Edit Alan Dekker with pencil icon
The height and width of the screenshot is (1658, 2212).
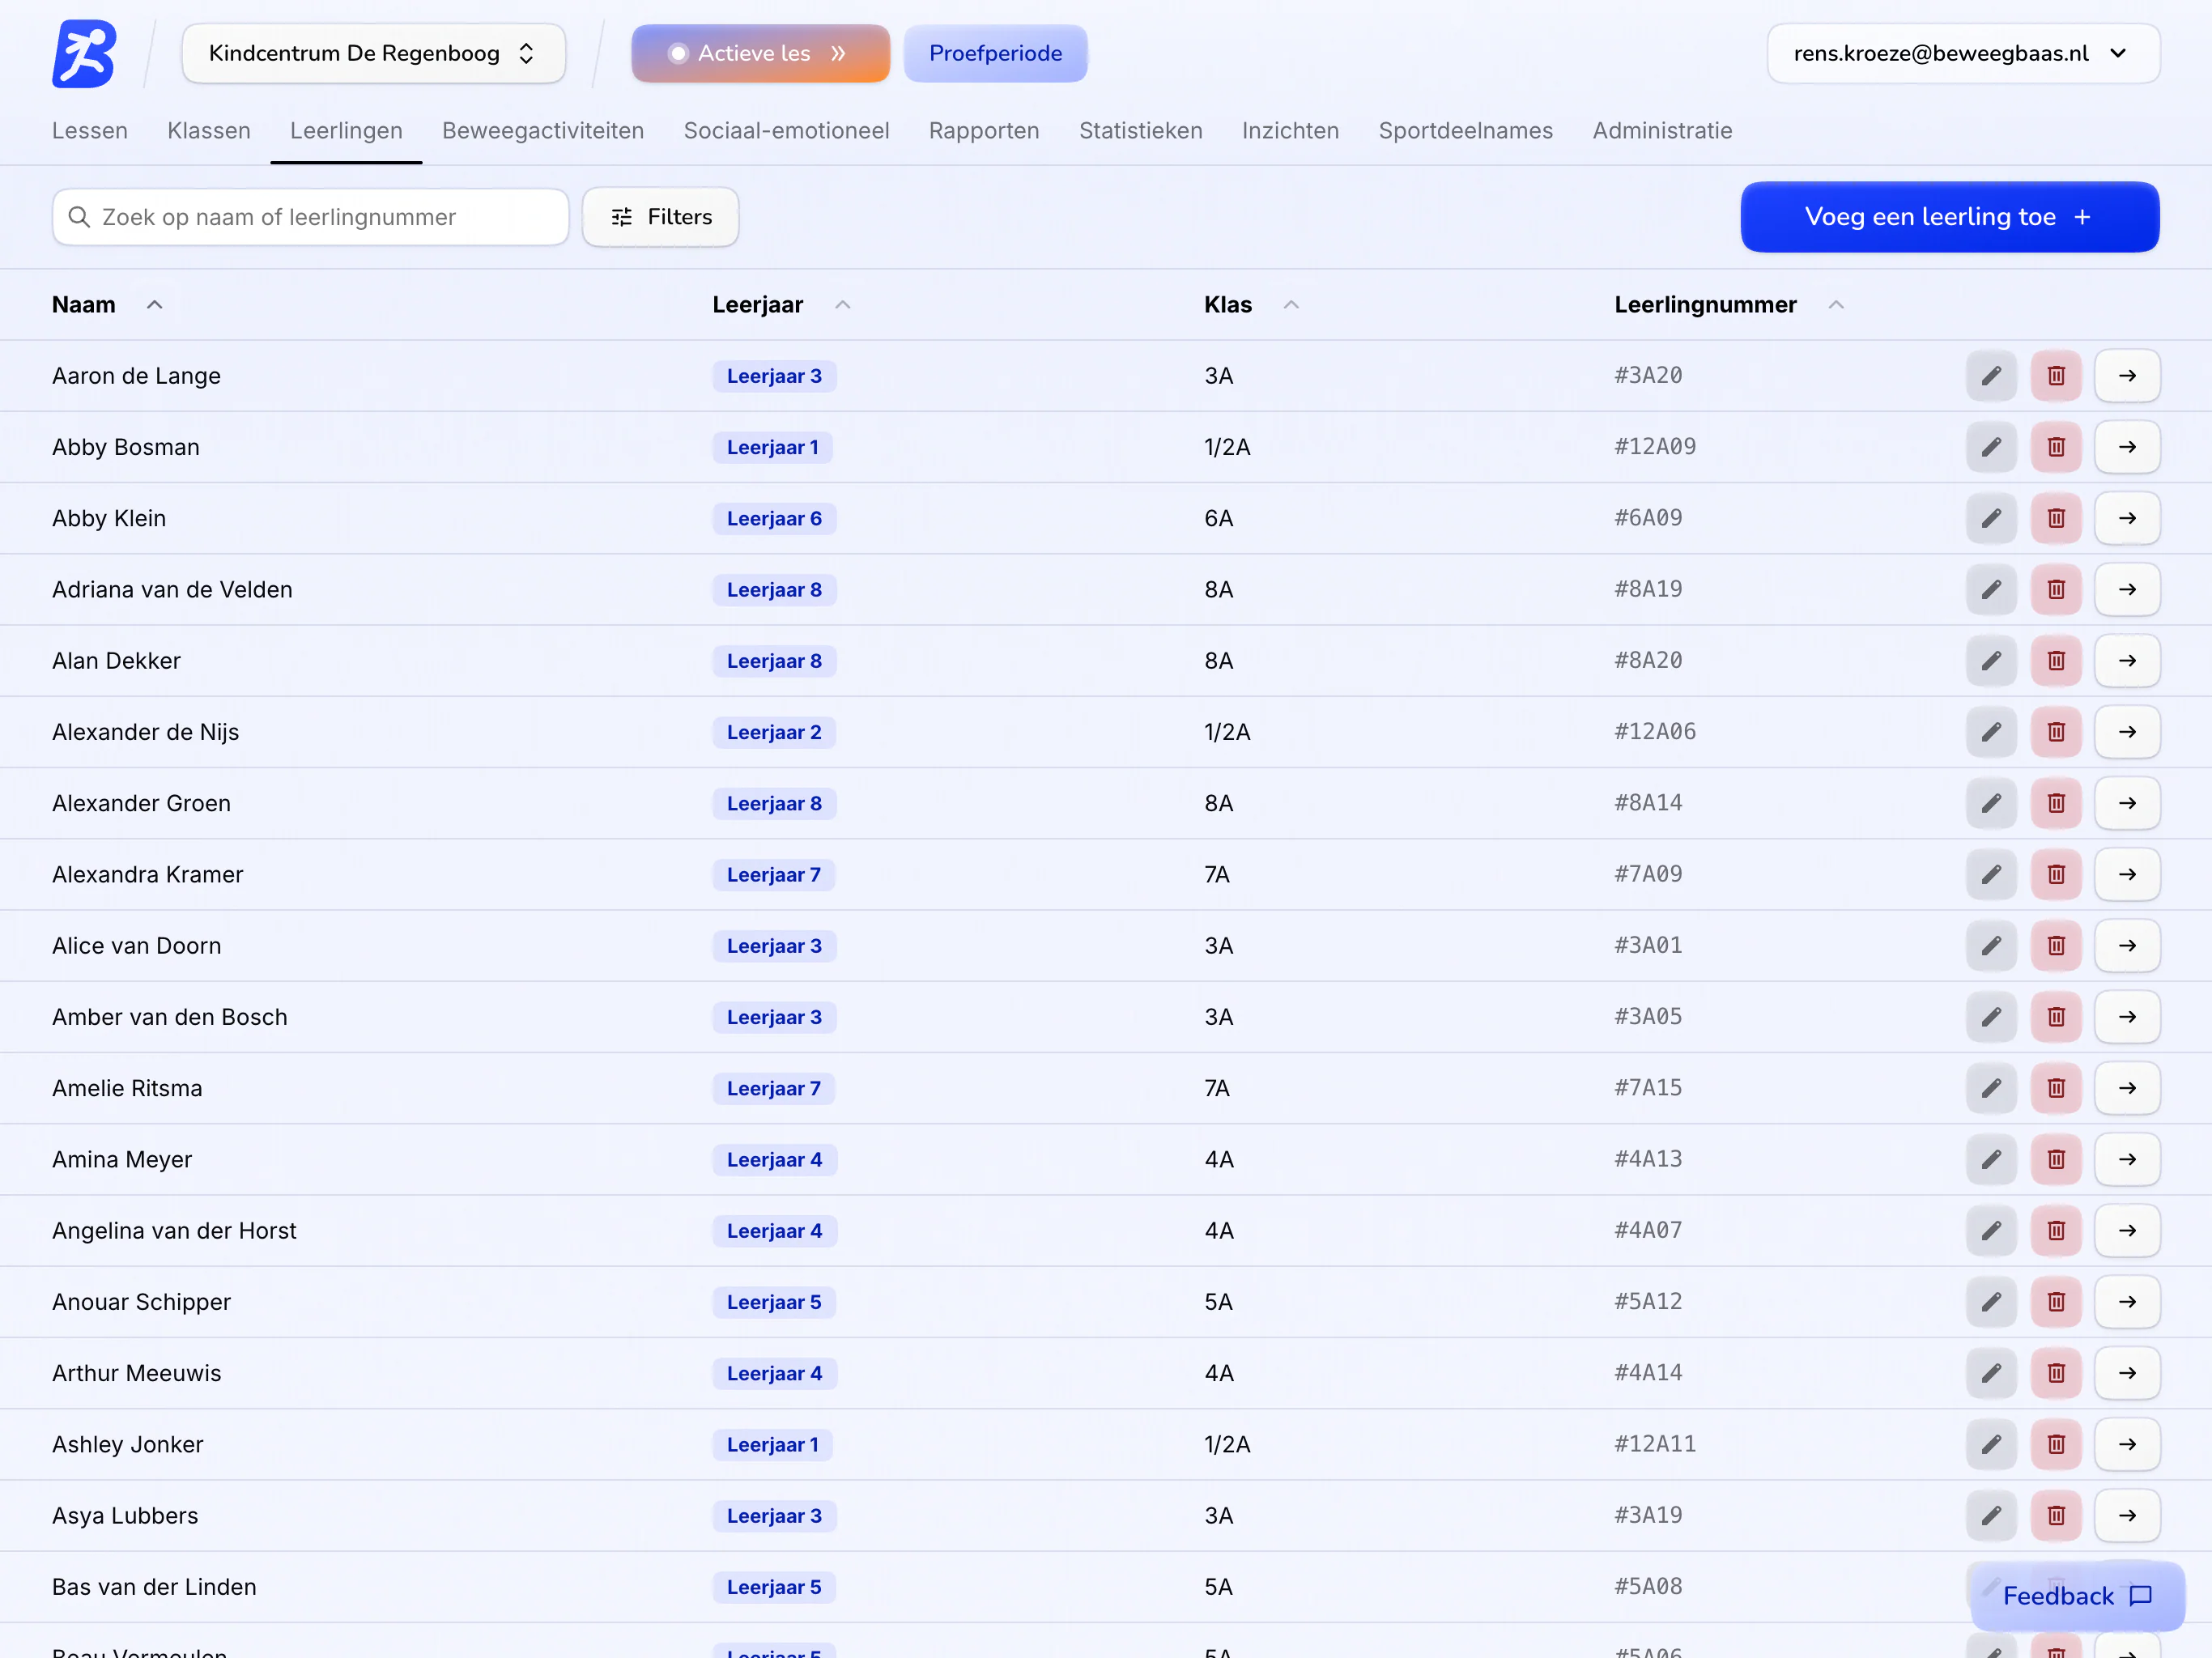point(1991,661)
